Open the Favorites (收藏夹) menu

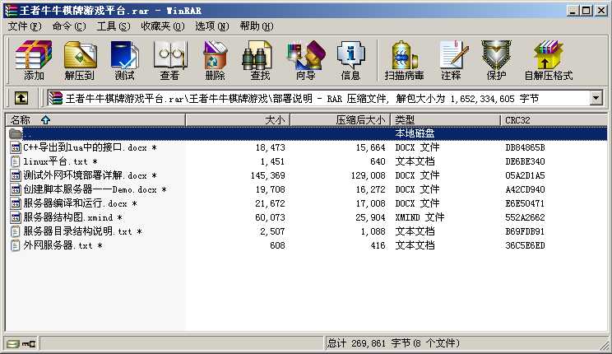pos(163,26)
